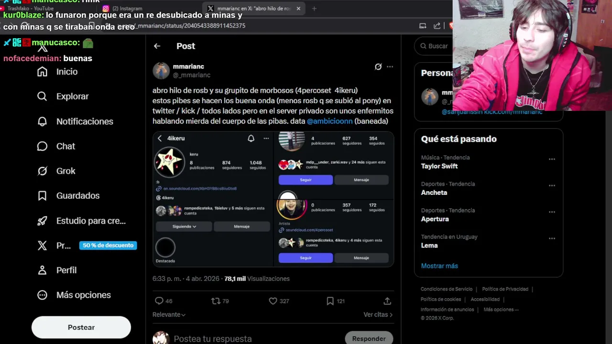Open more options for Ancheta trend

pos(552,185)
